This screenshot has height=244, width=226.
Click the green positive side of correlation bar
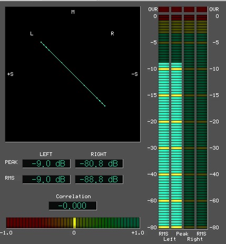[x=108, y=223]
